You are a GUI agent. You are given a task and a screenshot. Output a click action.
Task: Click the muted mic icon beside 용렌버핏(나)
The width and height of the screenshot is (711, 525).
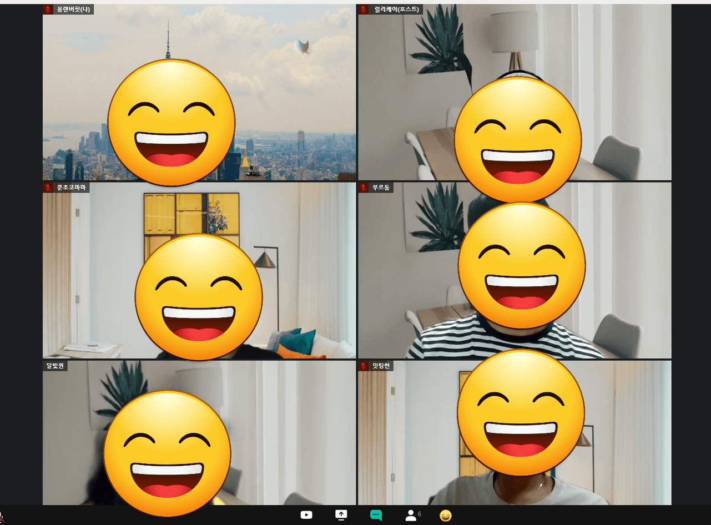click(48, 9)
